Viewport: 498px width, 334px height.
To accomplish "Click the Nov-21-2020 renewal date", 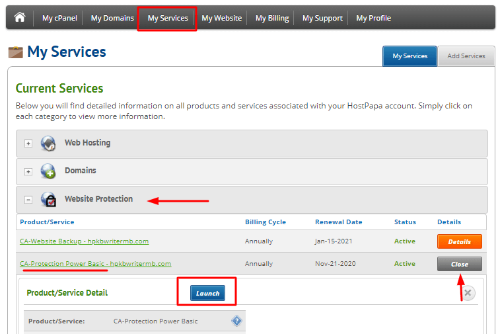I will [x=336, y=264].
